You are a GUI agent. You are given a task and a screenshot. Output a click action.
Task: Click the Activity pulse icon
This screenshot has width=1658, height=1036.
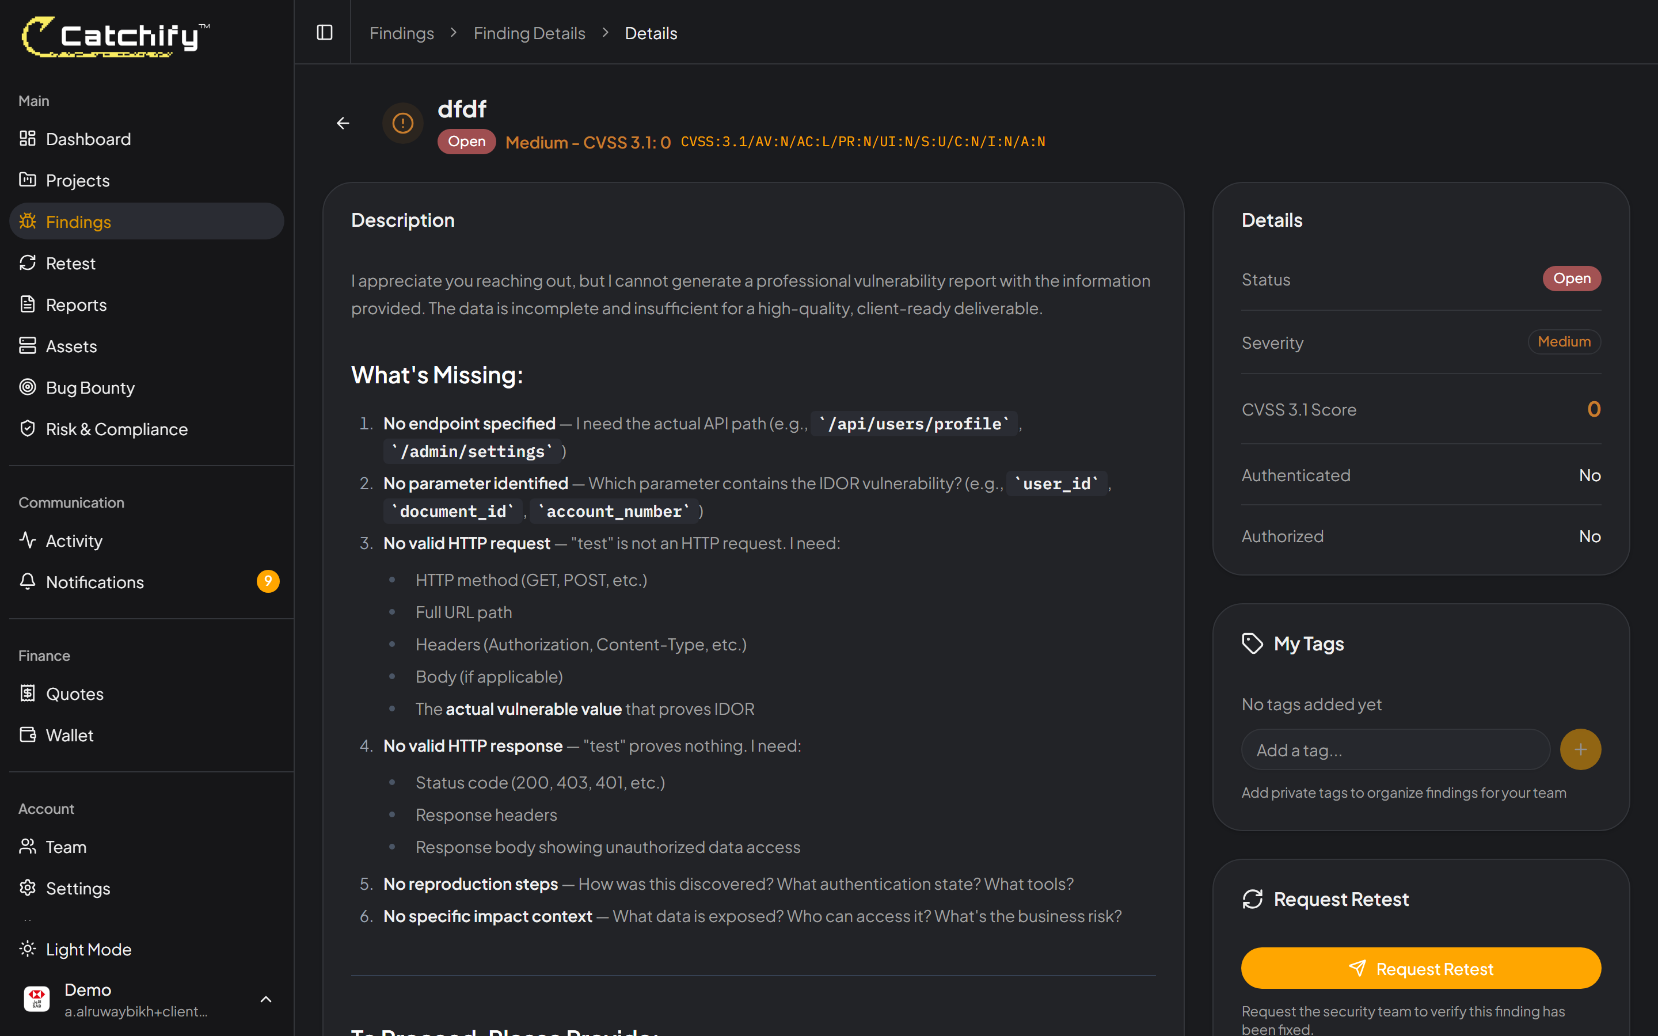(28, 540)
